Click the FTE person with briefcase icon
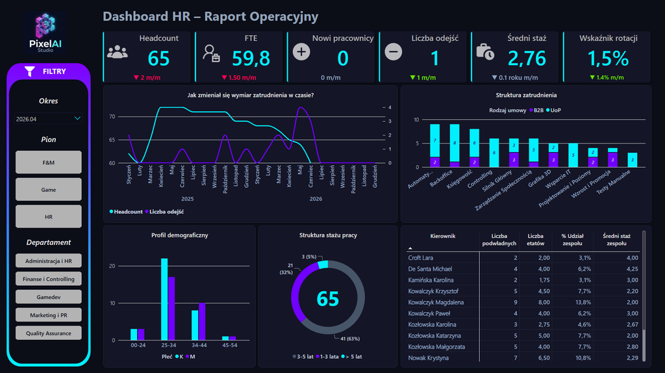 (211, 53)
